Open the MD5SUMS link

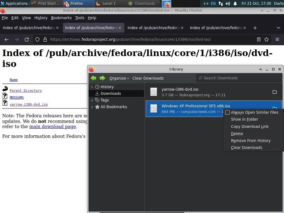coord(17,97)
